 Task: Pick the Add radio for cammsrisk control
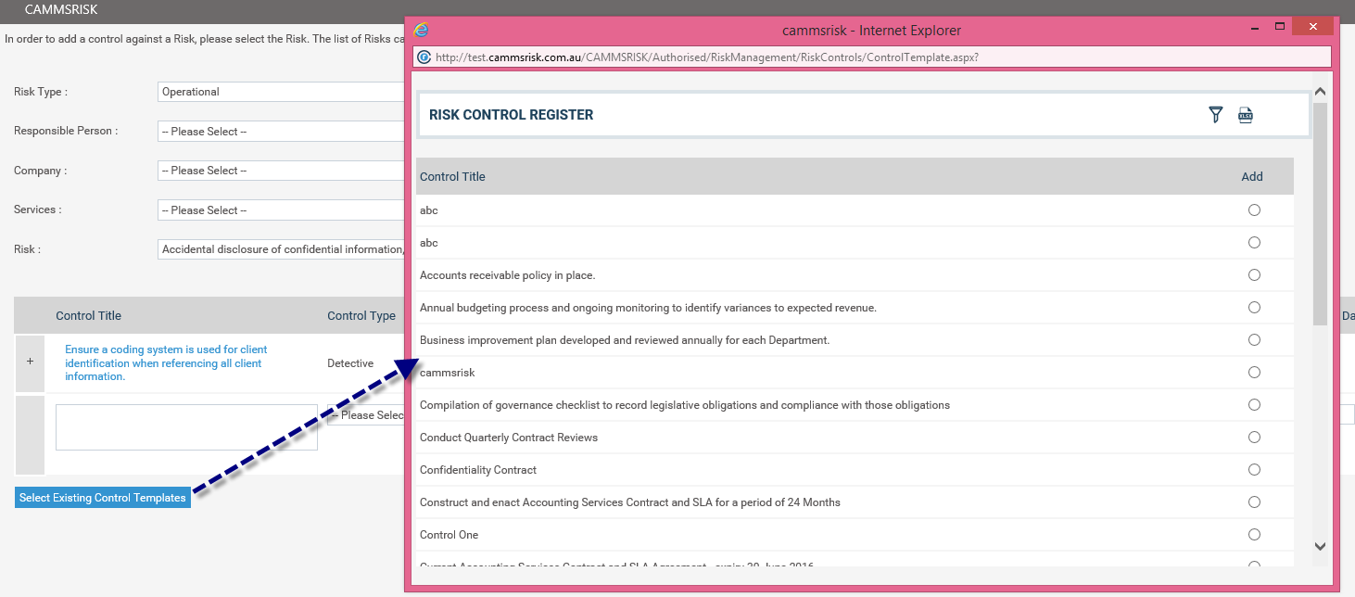1254,373
